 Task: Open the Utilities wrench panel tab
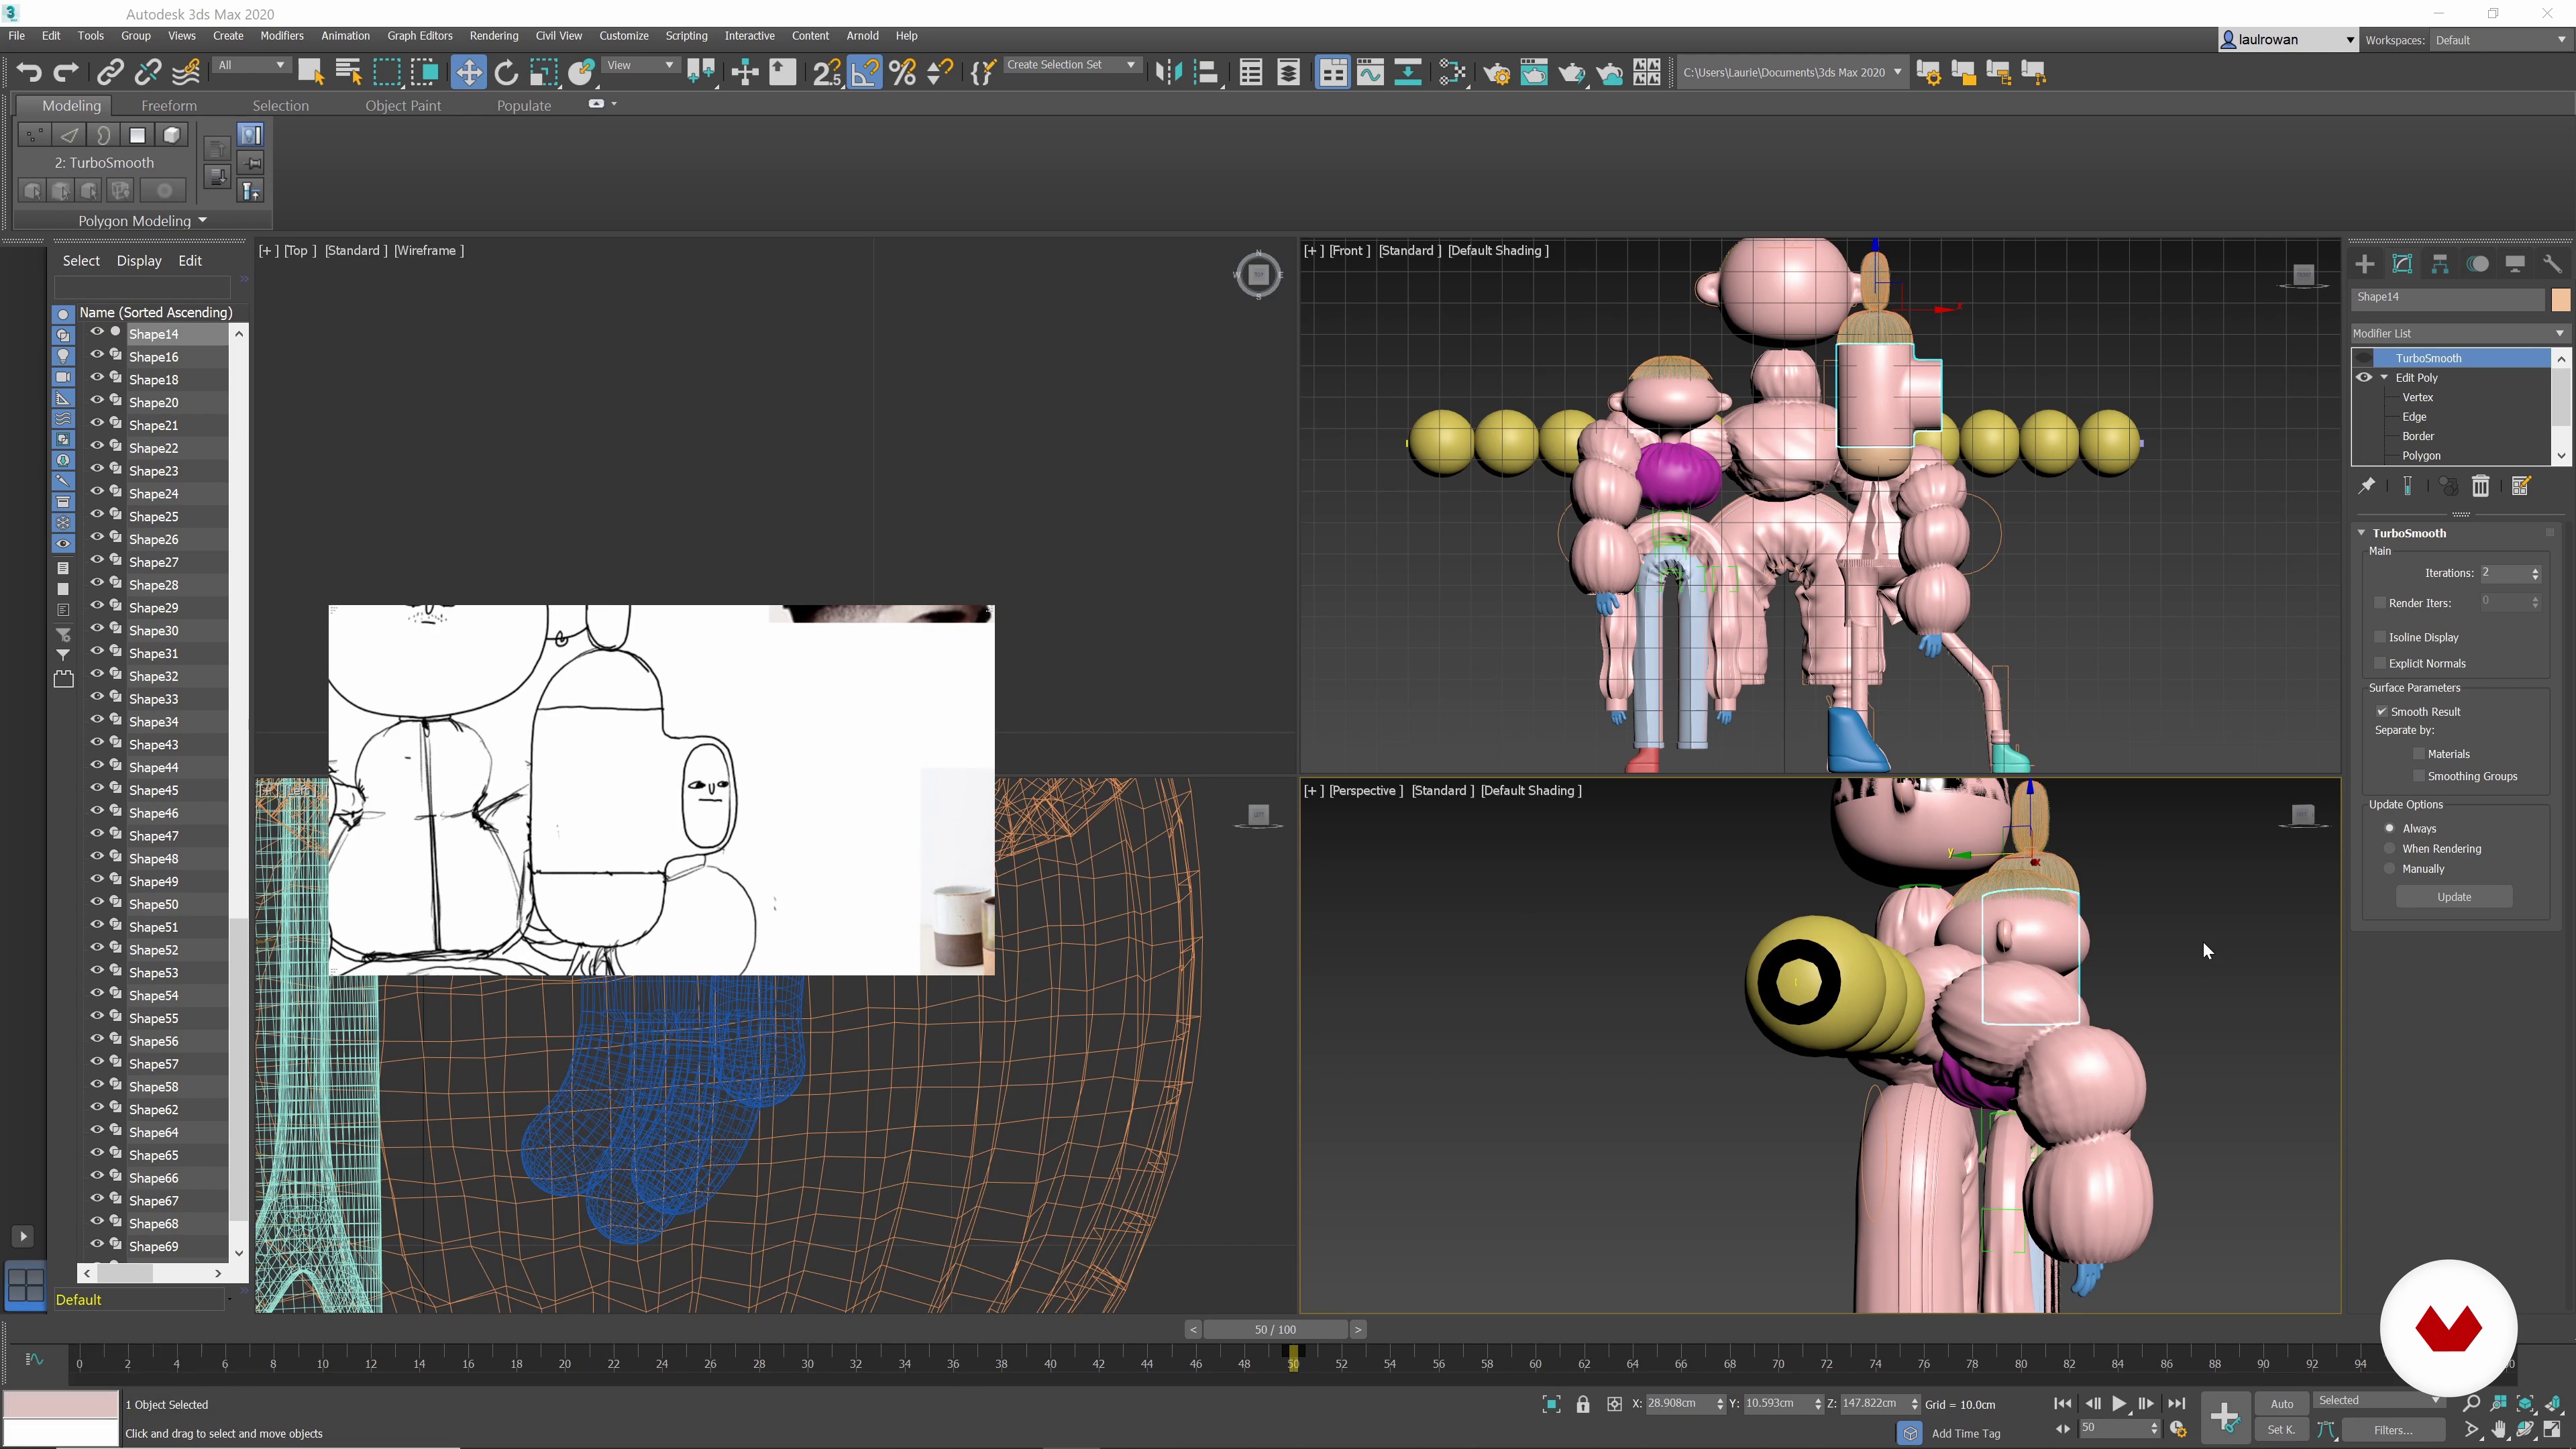tap(2553, 264)
